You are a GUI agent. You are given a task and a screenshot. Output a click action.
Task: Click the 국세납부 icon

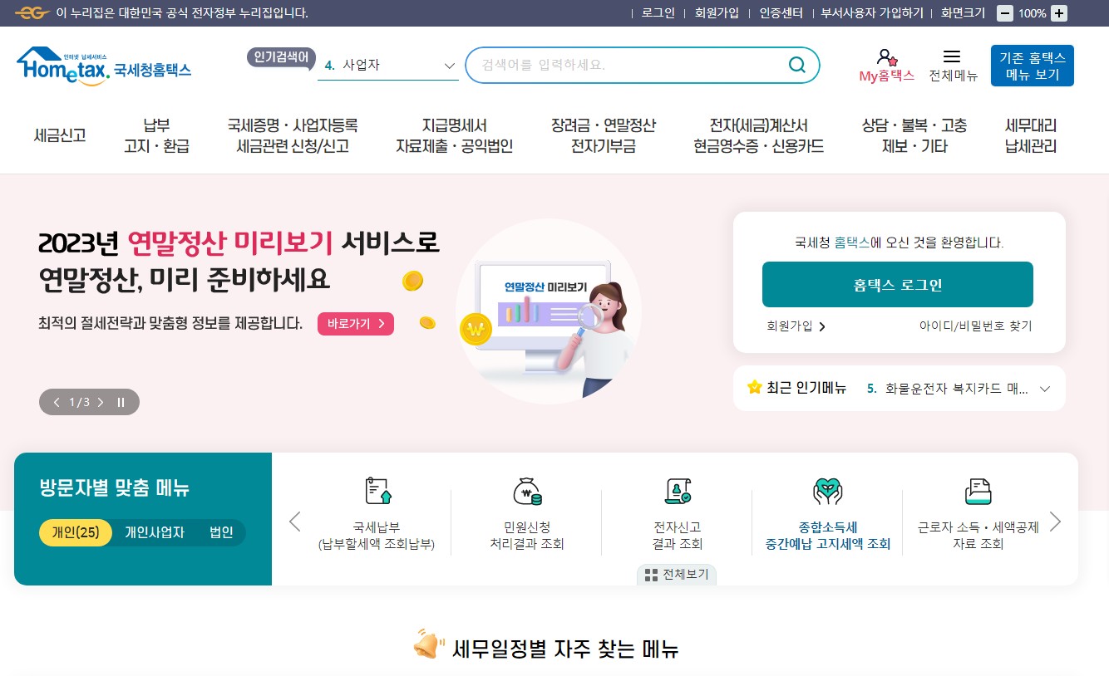pos(377,491)
